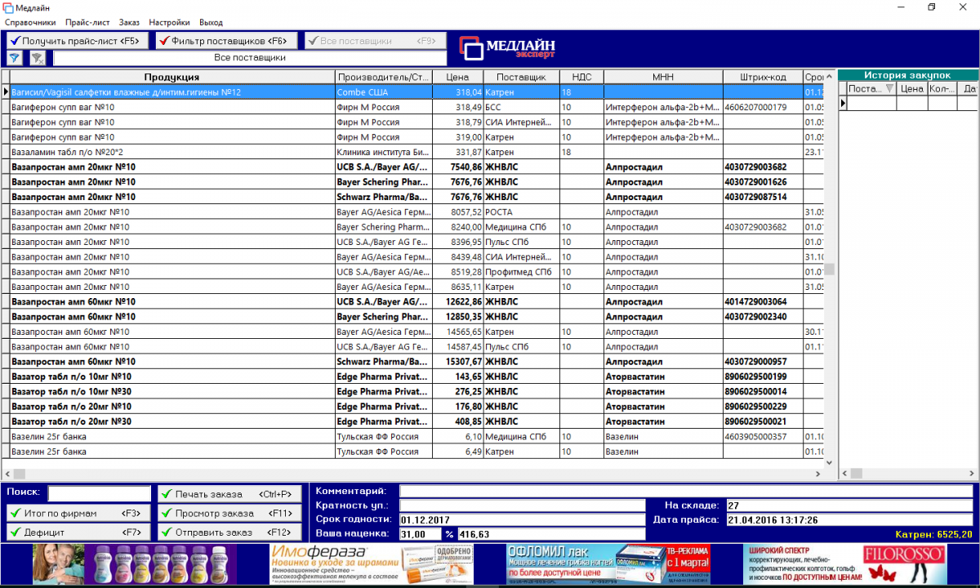980x588 pixels.
Task: Click the Офломил лак ad banner
Action: pyautogui.click(x=608, y=565)
